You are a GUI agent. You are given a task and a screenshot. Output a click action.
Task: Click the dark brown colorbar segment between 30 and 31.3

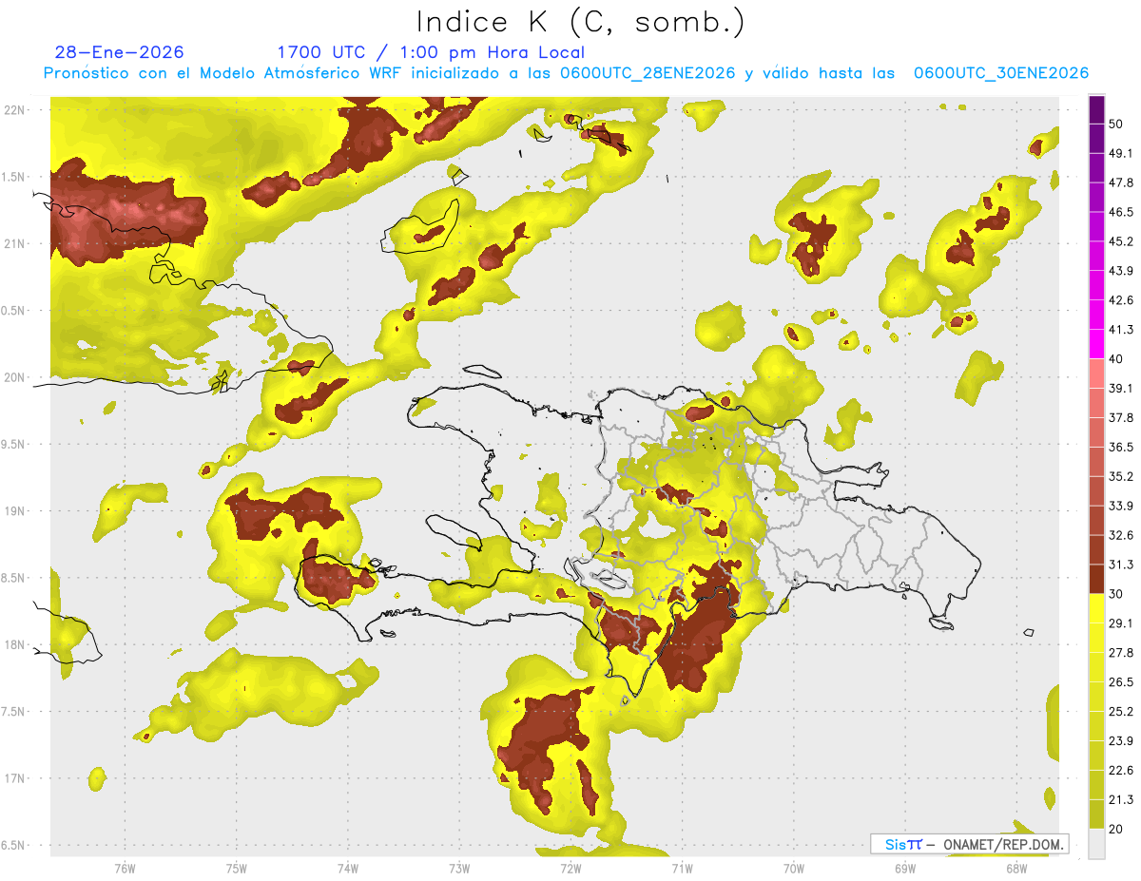tap(1096, 579)
